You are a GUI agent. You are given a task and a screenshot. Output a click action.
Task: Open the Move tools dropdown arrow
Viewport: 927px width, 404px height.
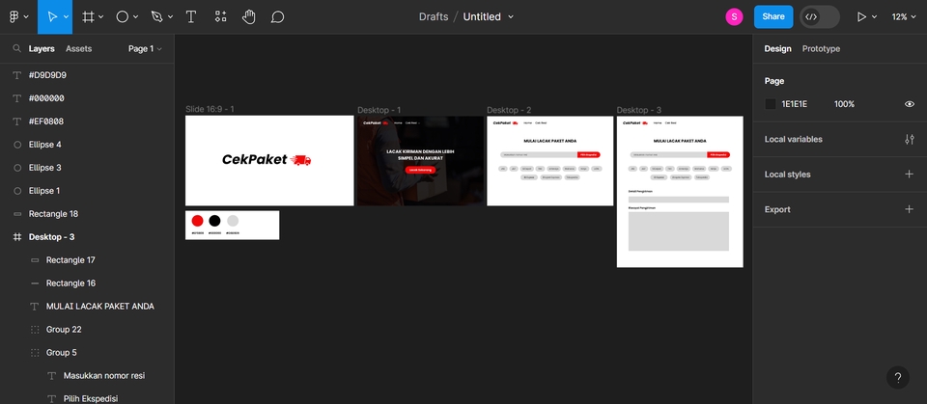67,16
